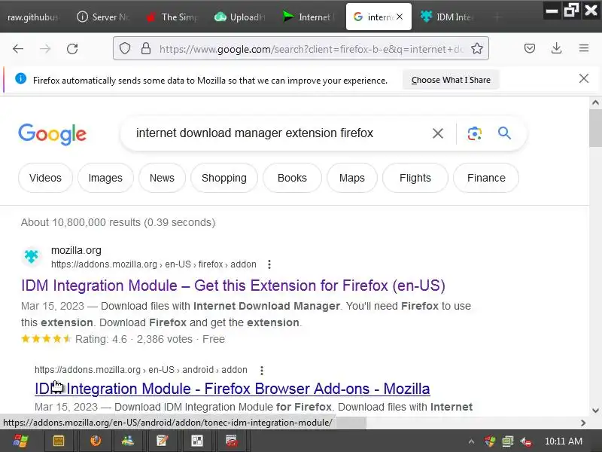Go to Google home via logo
This screenshot has height=452, width=602.
(52, 134)
